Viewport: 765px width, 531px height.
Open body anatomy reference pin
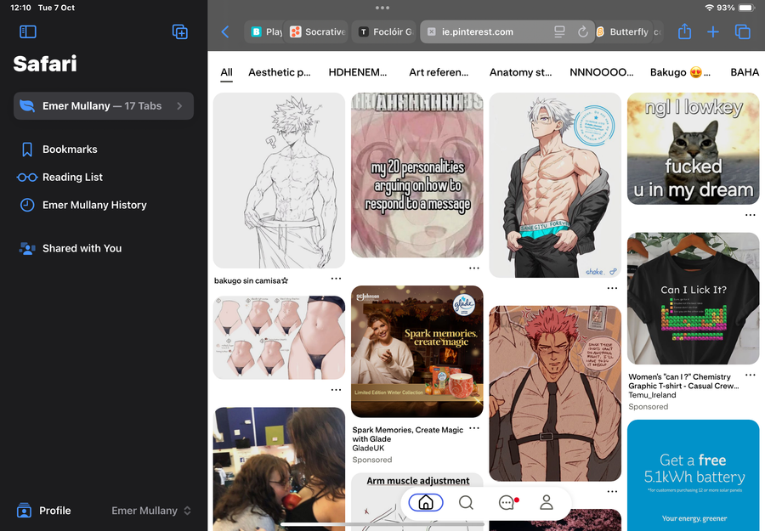click(279, 337)
